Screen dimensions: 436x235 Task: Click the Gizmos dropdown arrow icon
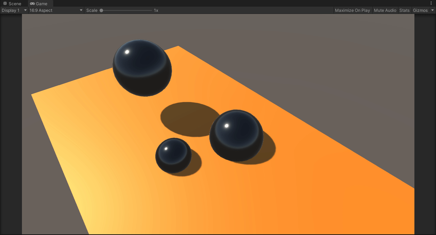[x=432, y=10]
